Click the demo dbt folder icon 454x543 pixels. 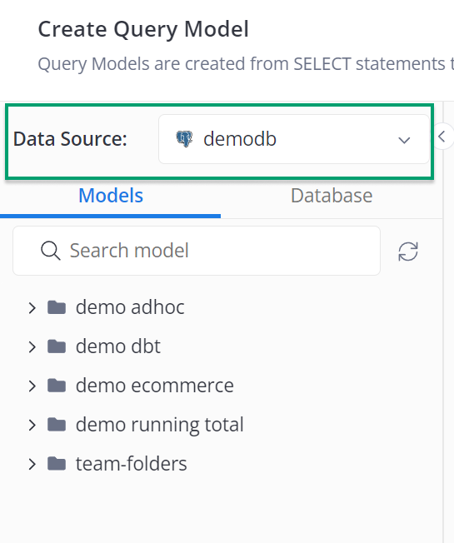57,346
